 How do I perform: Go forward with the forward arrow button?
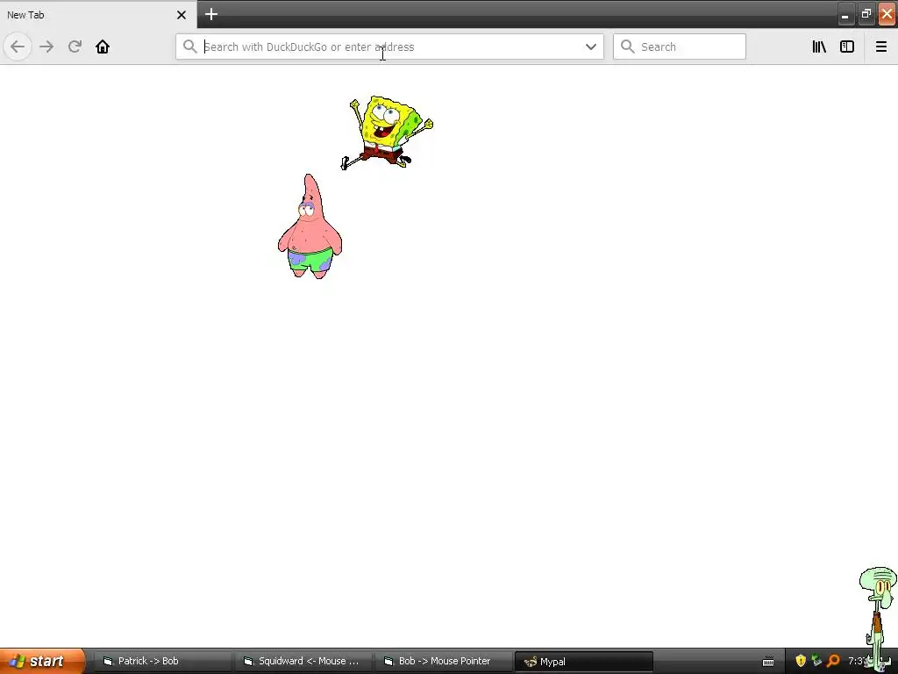point(46,47)
